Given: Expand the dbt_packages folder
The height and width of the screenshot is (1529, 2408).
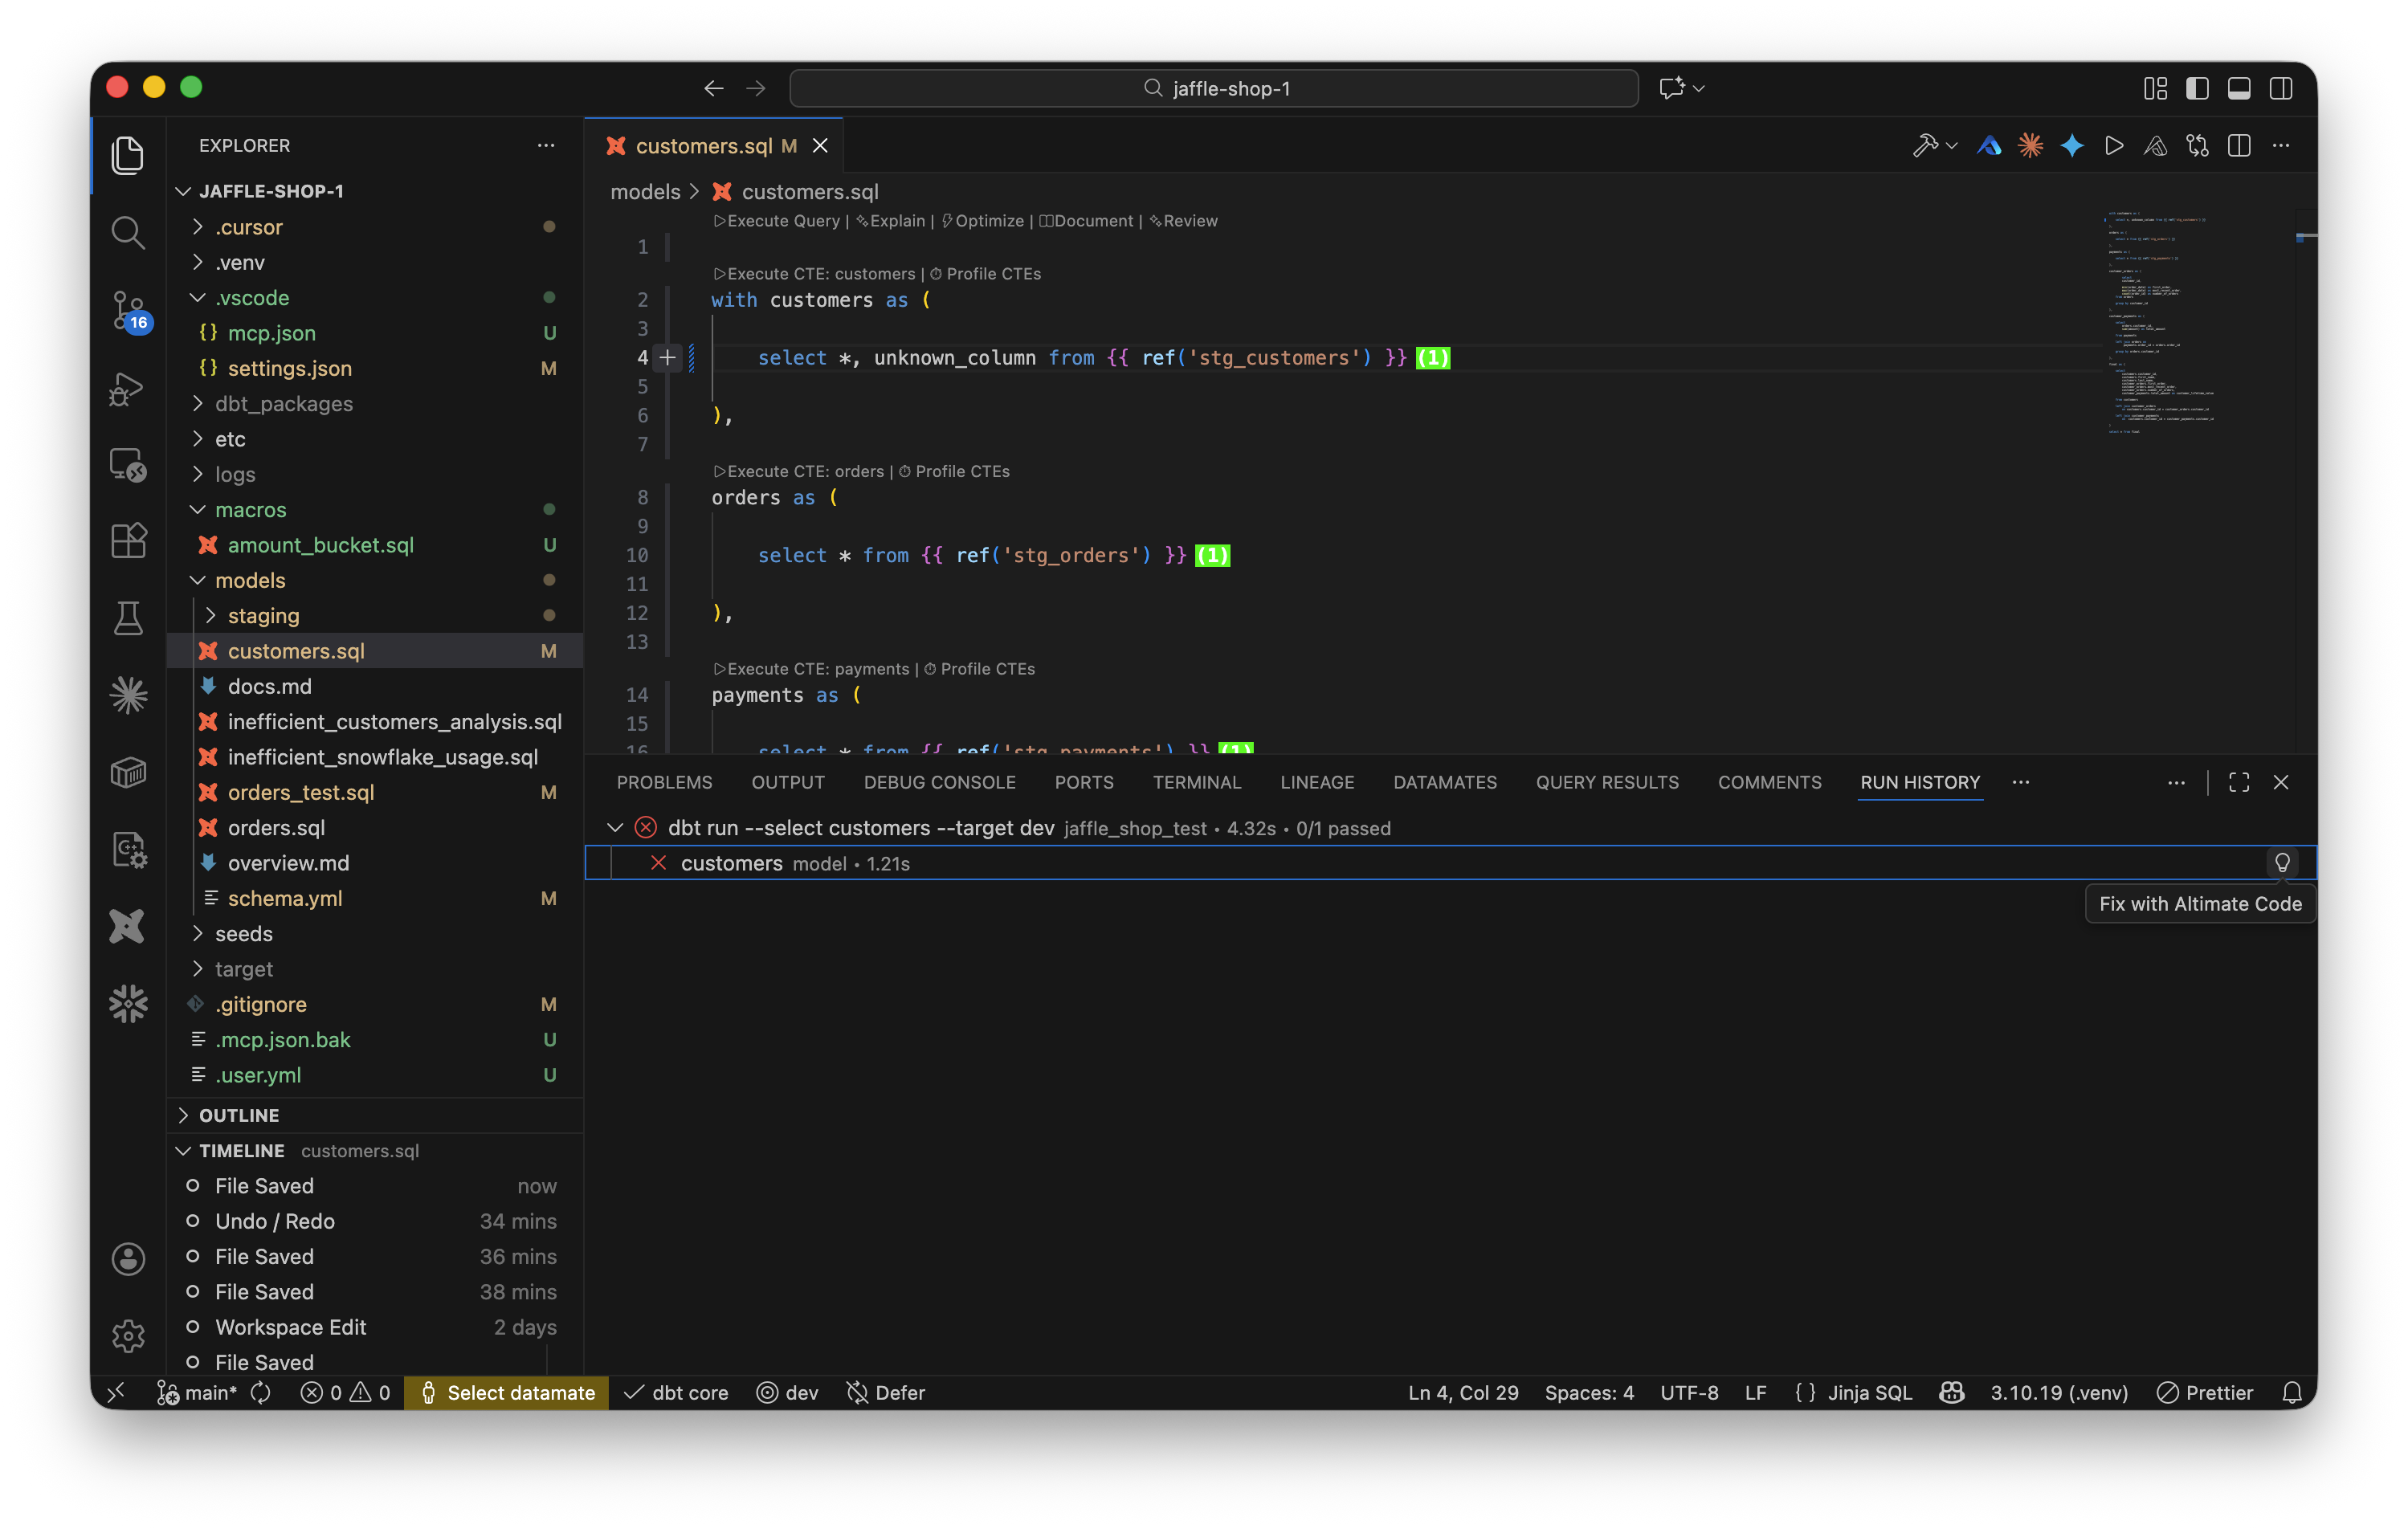Looking at the screenshot, I should pos(197,404).
